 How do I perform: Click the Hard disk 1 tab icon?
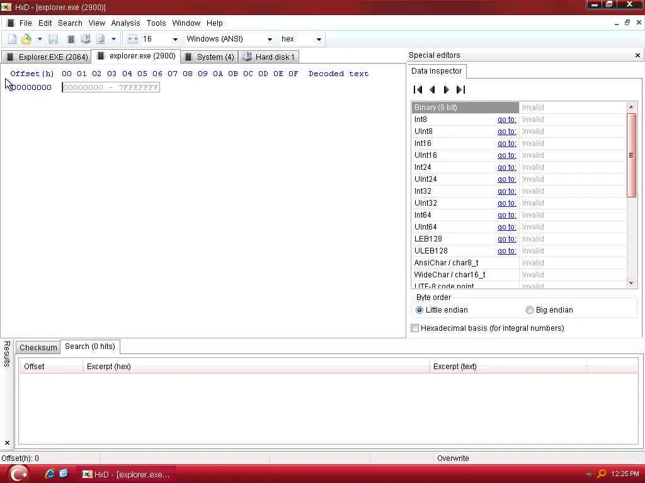pos(247,57)
